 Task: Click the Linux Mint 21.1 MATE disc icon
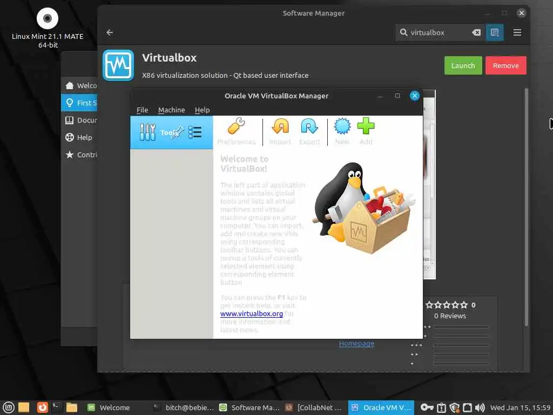(48, 18)
